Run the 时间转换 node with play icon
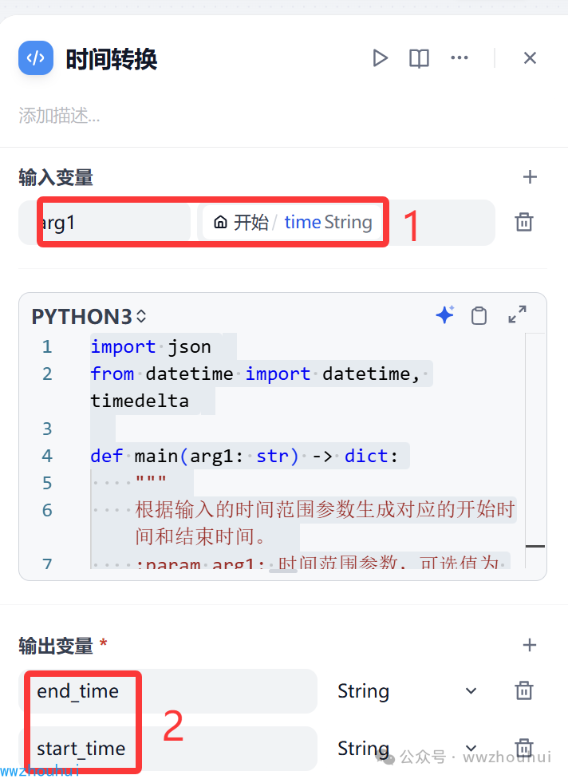Screen dimensions: 568x779 [381, 58]
